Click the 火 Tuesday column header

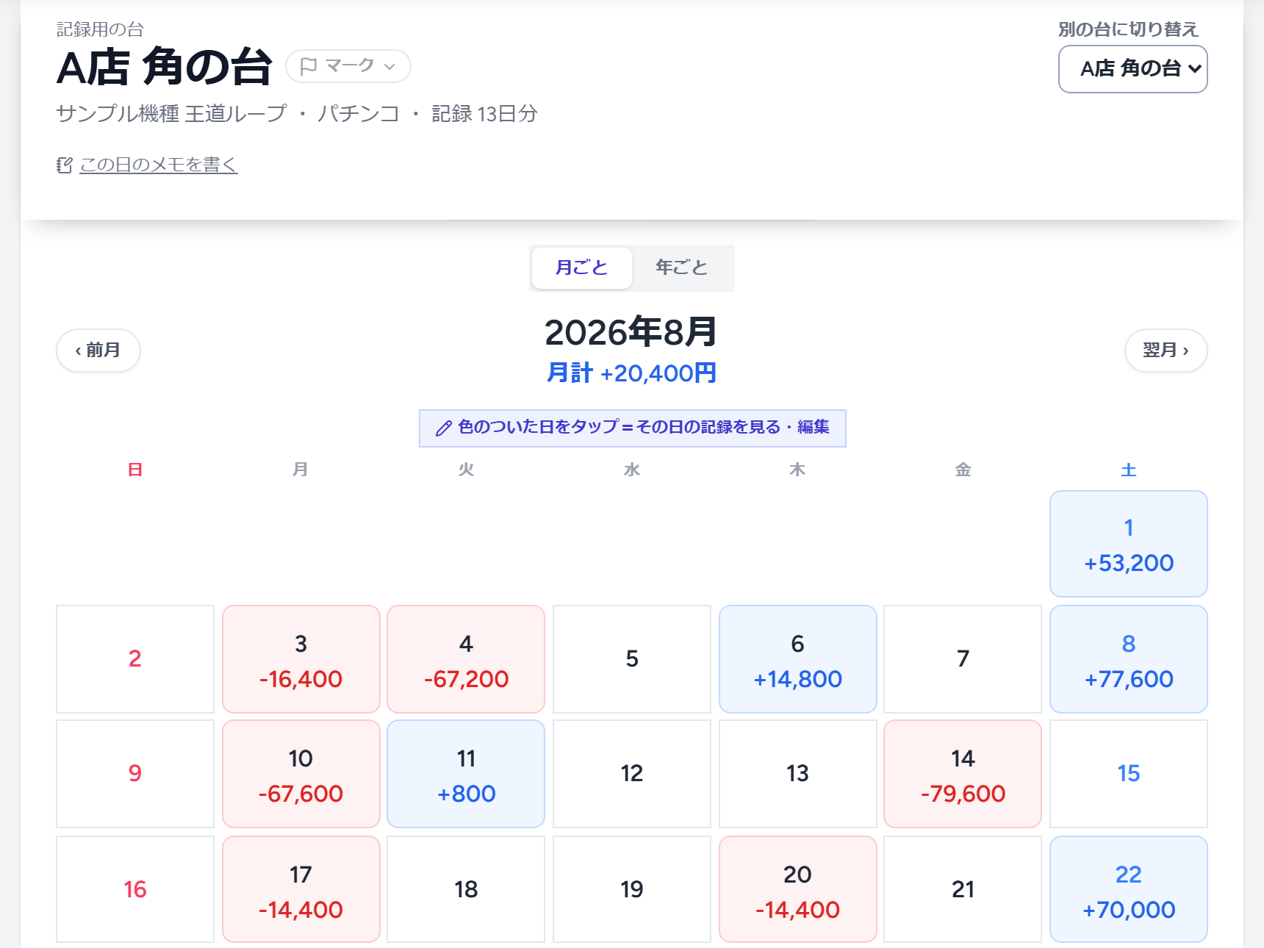point(466,470)
